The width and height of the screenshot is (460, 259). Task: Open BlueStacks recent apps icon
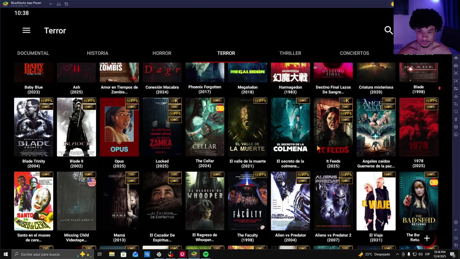[66, 4]
